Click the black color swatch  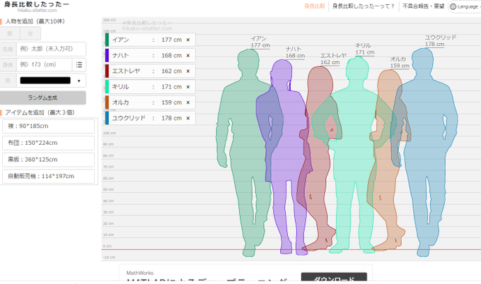pyautogui.click(x=45, y=81)
